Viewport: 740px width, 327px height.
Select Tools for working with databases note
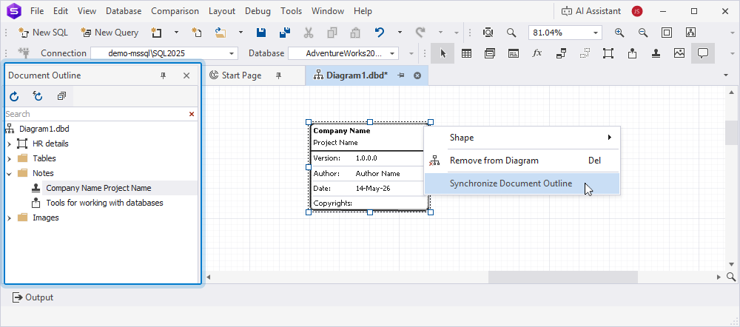(104, 203)
